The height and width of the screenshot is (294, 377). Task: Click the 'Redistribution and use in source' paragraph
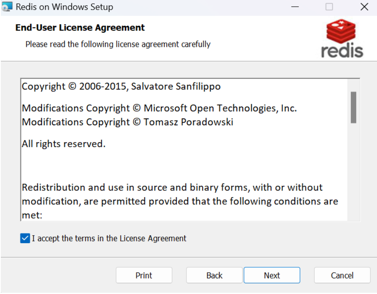coord(180,201)
